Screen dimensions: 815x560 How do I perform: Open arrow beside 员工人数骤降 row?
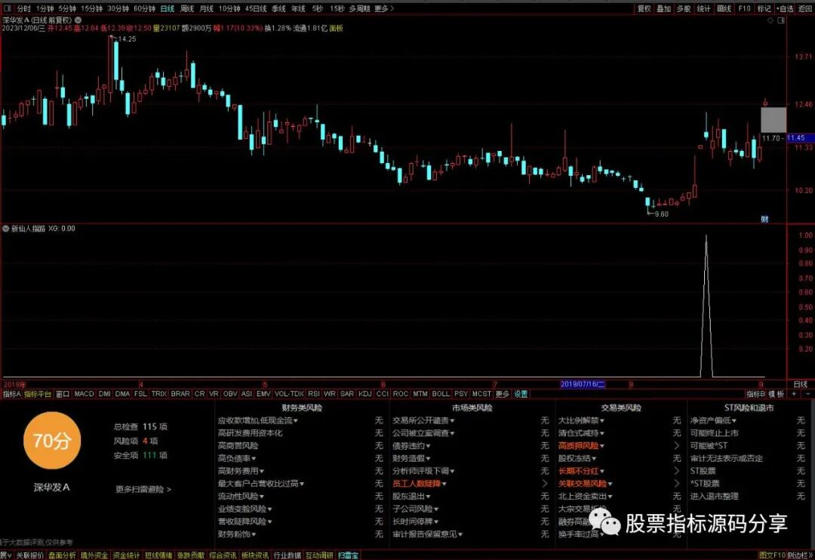tap(544, 484)
